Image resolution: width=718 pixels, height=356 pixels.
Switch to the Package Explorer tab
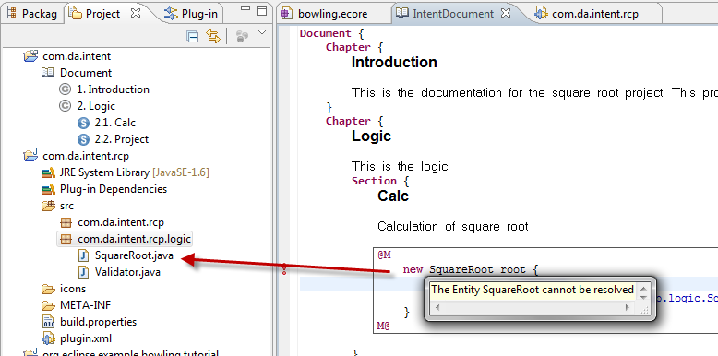point(32,13)
